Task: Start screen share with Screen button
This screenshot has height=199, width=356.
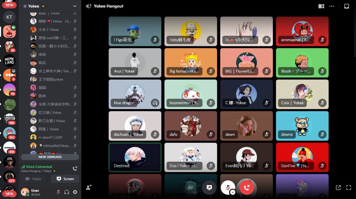Action: (65, 179)
